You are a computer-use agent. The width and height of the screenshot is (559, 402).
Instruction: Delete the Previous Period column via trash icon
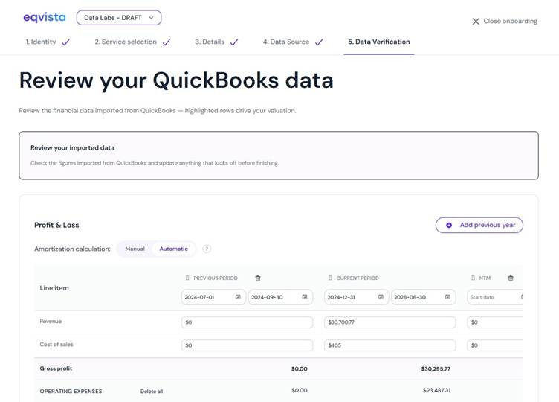point(258,278)
